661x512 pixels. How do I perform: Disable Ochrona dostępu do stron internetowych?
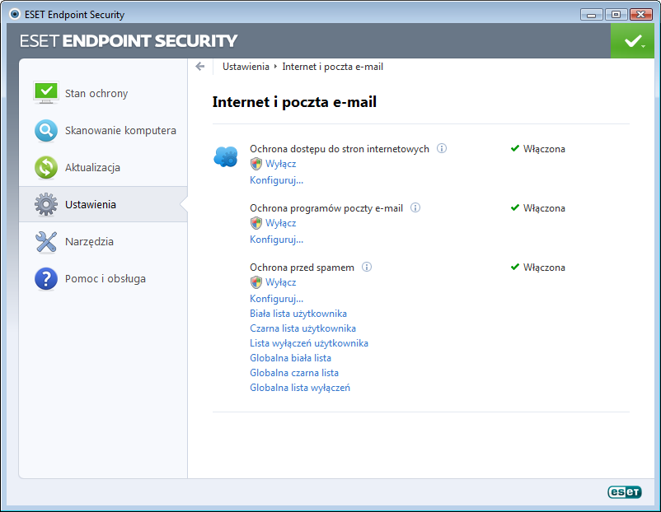(x=281, y=164)
